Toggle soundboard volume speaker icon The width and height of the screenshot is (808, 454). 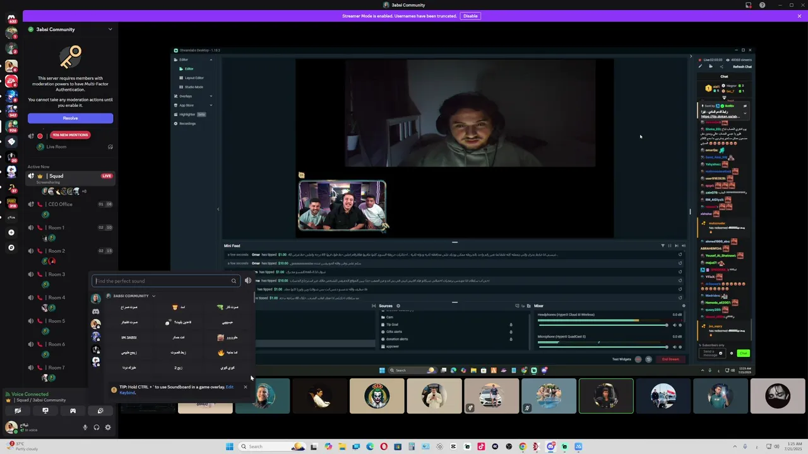tap(247, 281)
